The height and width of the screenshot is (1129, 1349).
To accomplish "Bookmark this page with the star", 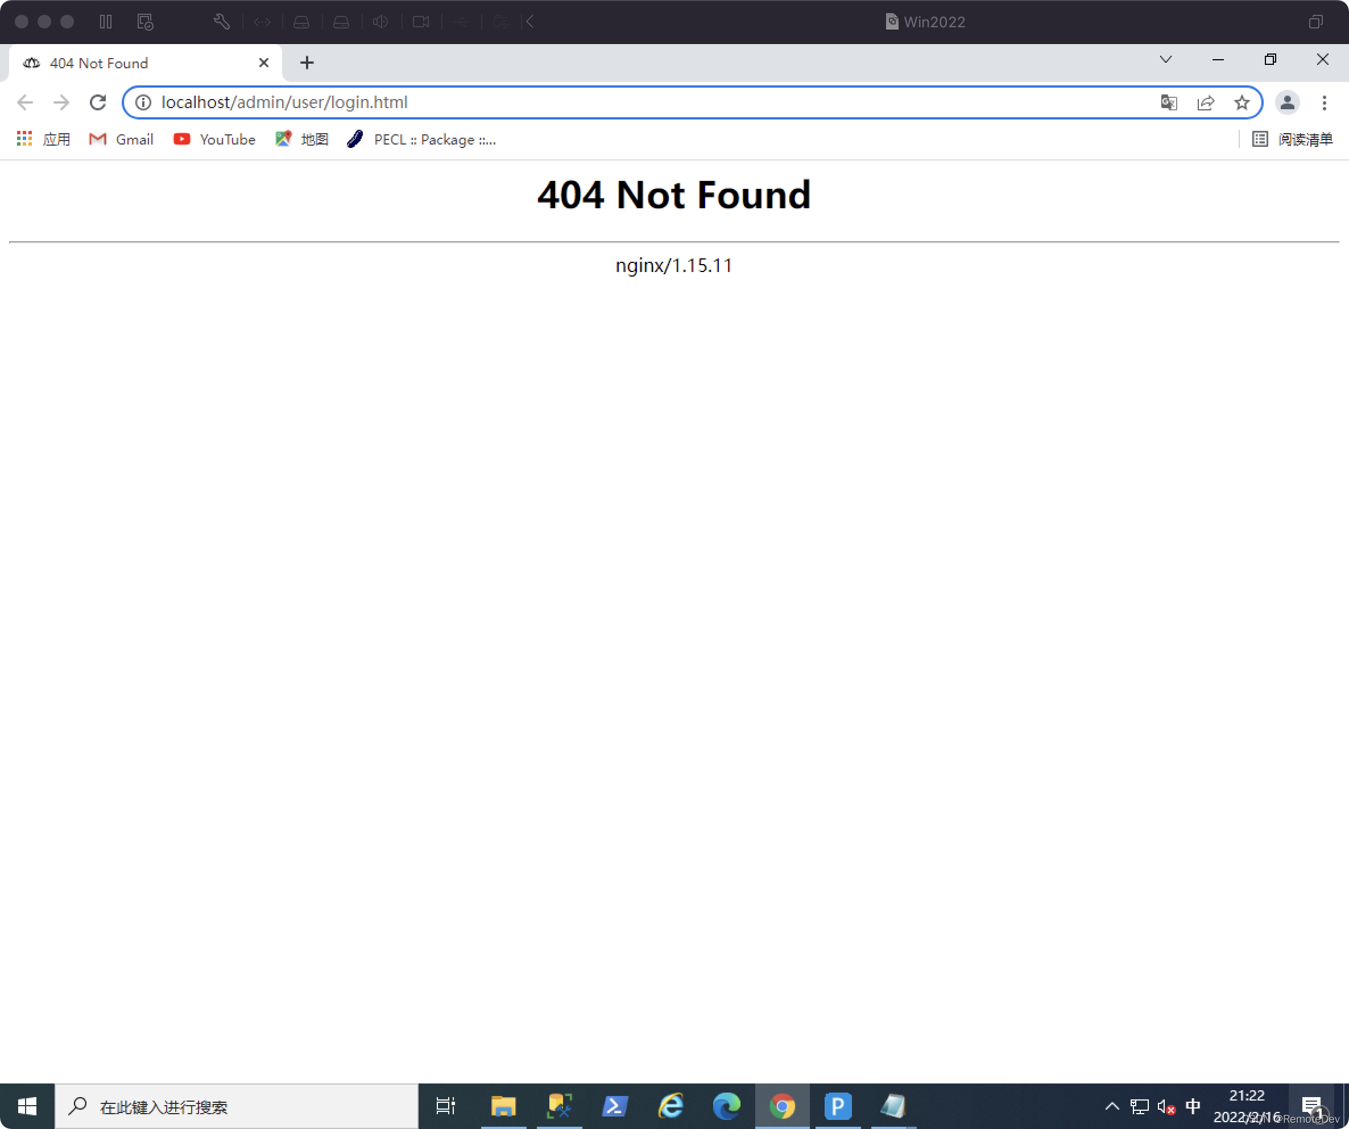I will pyautogui.click(x=1242, y=102).
